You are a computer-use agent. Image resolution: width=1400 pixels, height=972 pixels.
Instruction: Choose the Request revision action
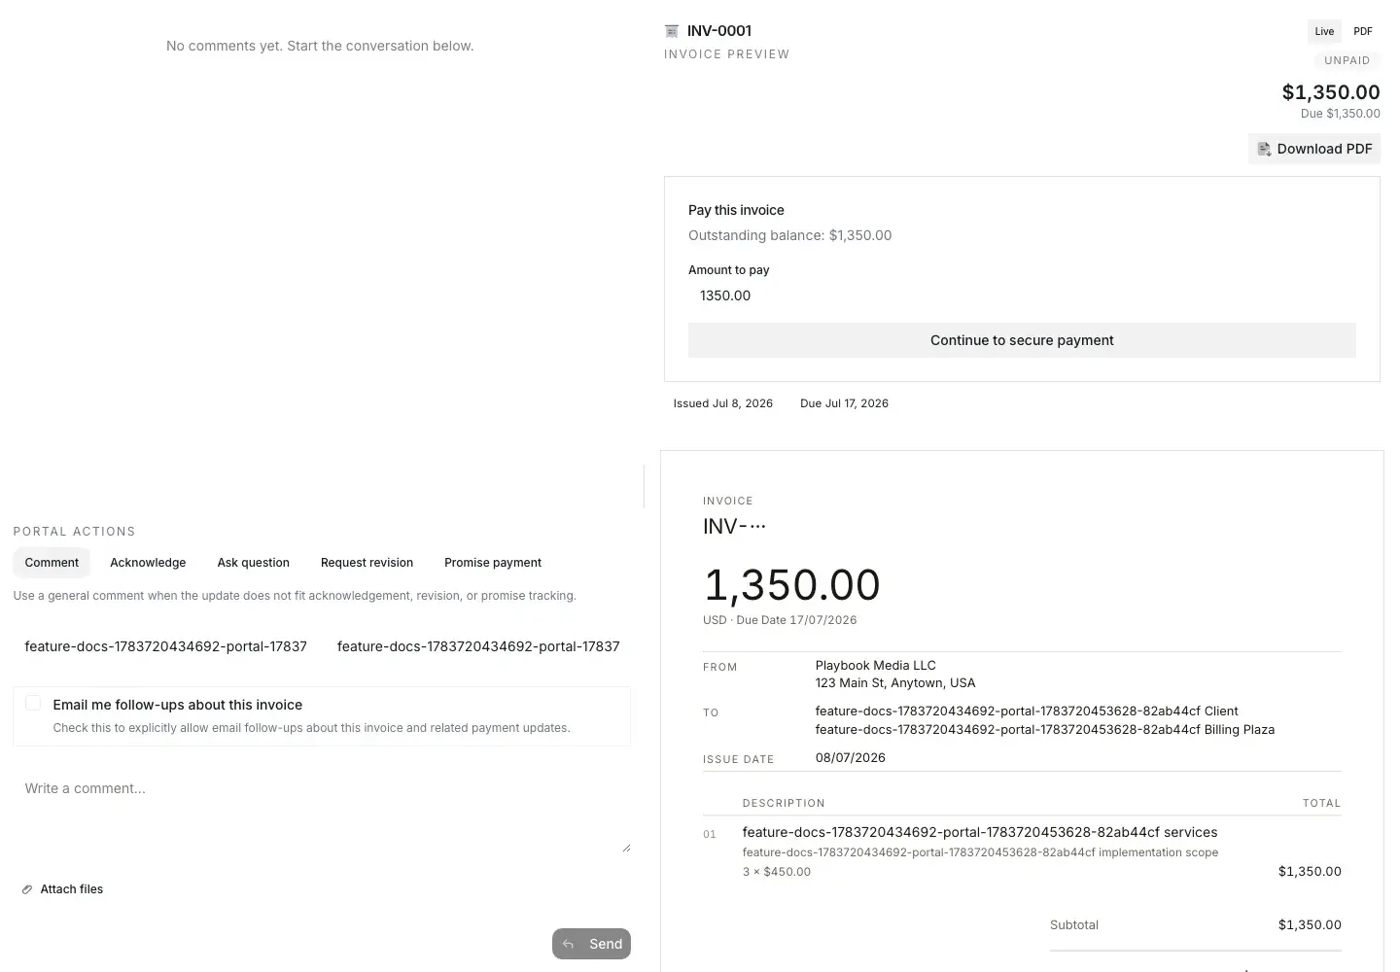pyautogui.click(x=367, y=563)
